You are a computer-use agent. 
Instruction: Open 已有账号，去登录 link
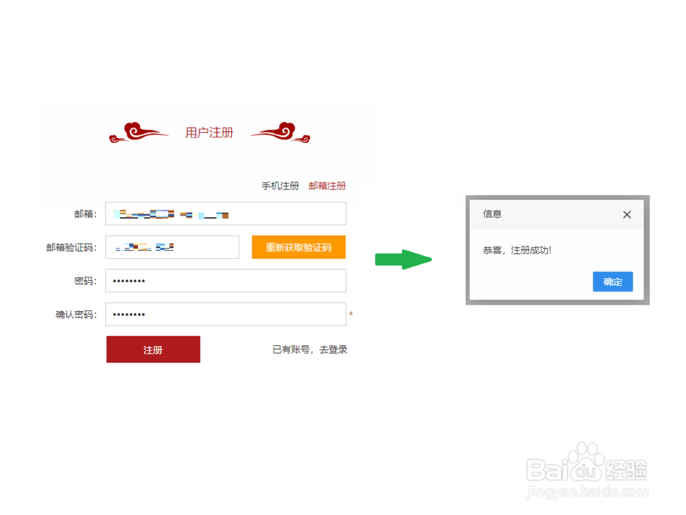pos(310,350)
